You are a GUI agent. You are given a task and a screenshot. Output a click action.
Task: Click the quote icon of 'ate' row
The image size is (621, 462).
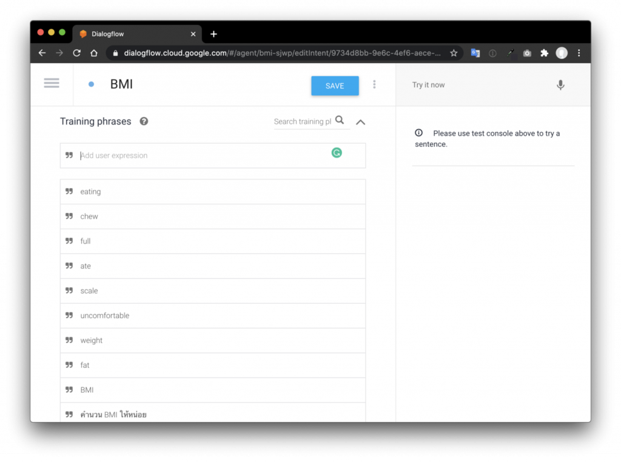69,266
